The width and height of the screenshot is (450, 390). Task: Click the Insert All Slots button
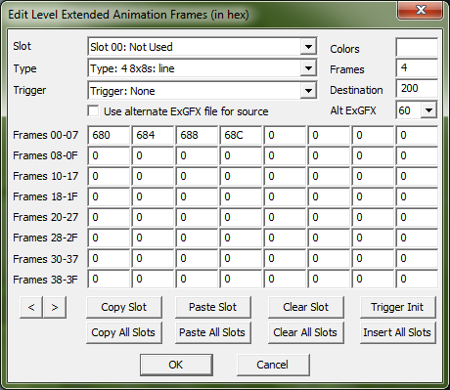tap(397, 332)
